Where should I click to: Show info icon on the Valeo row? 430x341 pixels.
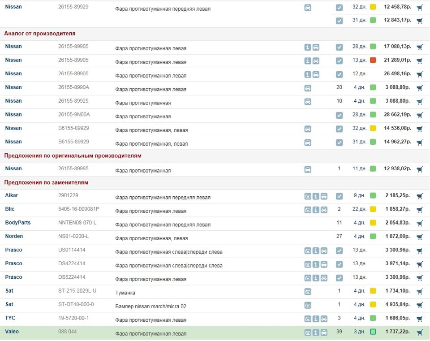[x=316, y=332]
